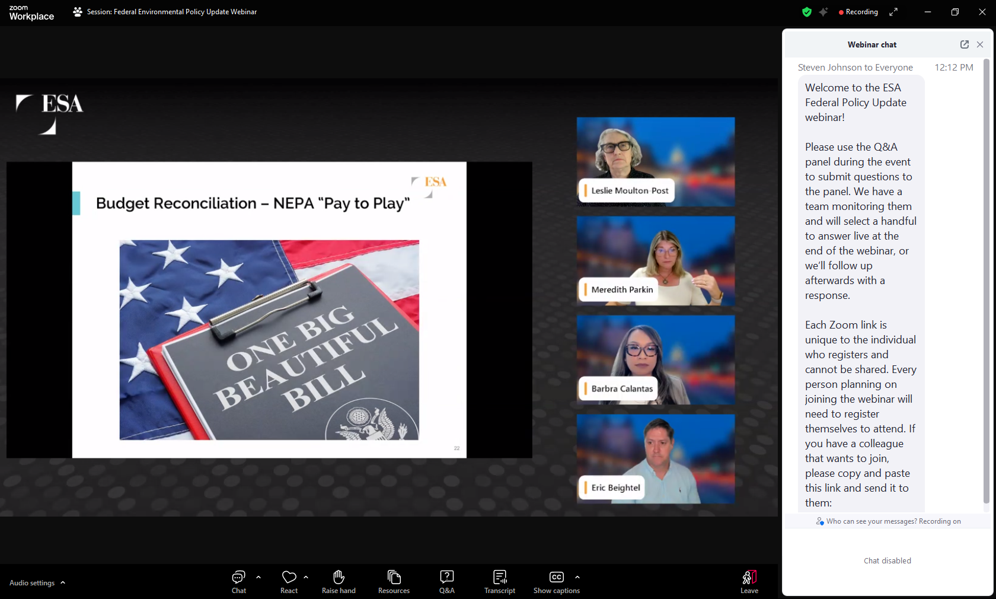The width and height of the screenshot is (996, 599).
Task: Enter full screen mode
Action: pos(893,12)
